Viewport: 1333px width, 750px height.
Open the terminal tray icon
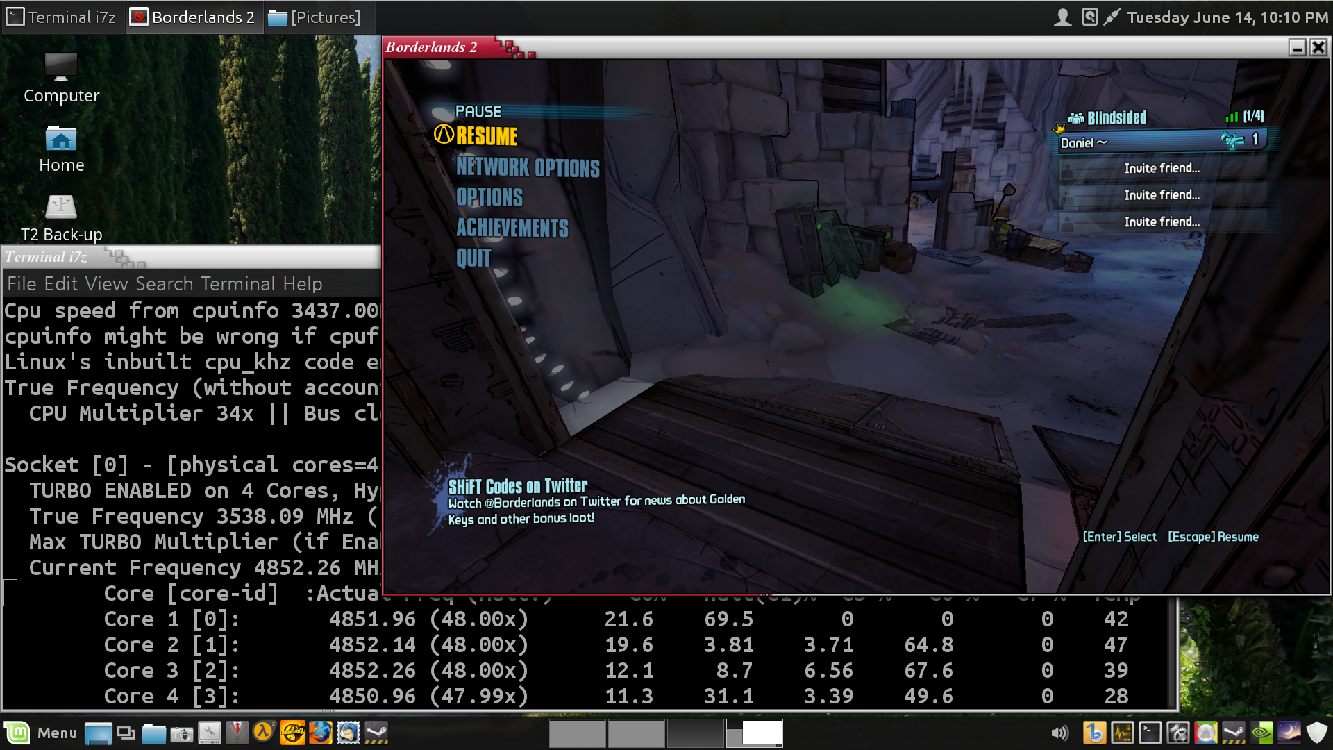(x=1150, y=733)
